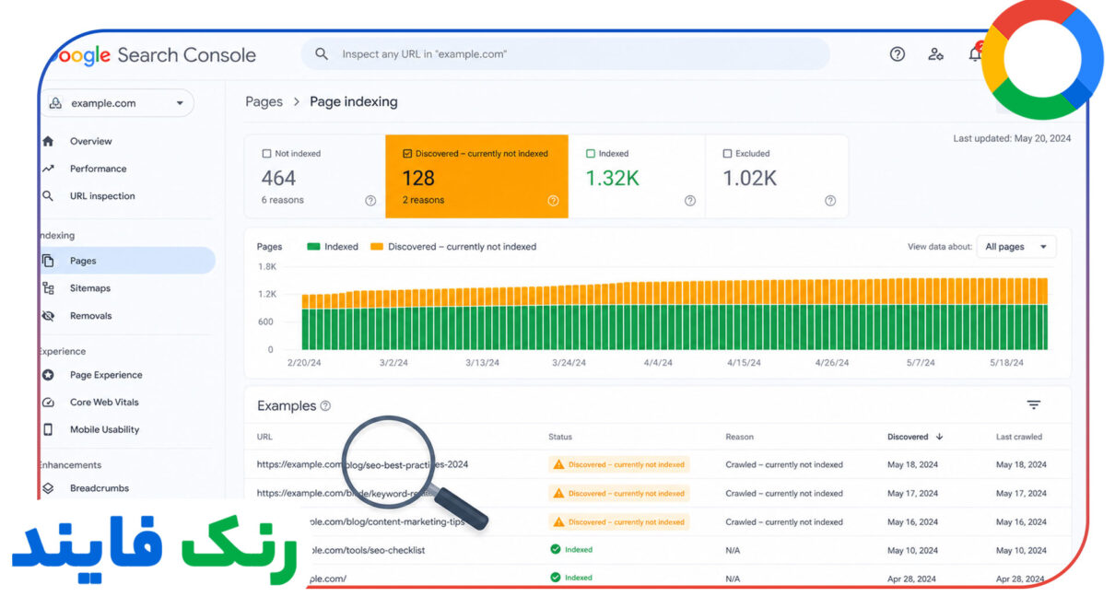
Task: Open Removals in the sidebar
Action: click(x=90, y=316)
